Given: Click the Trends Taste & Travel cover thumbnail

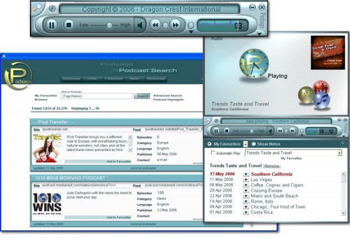Looking at the screenshot, I should [328, 53].
